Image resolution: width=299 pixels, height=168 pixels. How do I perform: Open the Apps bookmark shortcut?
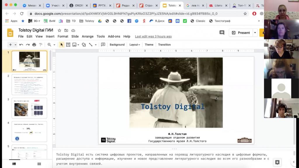click(11, 21)
